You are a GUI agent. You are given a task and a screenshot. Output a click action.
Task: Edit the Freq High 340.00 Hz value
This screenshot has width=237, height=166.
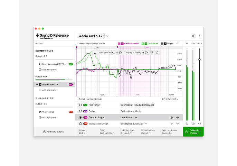tap(139, 53)
